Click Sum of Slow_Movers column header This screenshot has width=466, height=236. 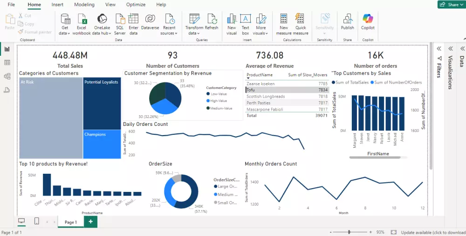(308, 75)
